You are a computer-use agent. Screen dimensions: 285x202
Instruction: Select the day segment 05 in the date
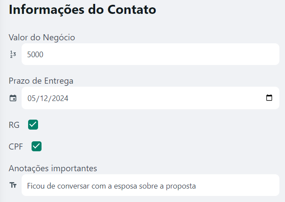click(x=32, y=98)
